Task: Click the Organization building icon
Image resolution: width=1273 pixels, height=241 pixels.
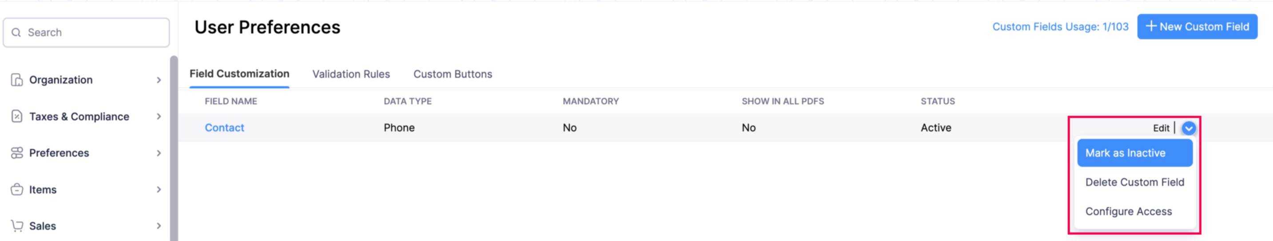Action: pos(17,80)
